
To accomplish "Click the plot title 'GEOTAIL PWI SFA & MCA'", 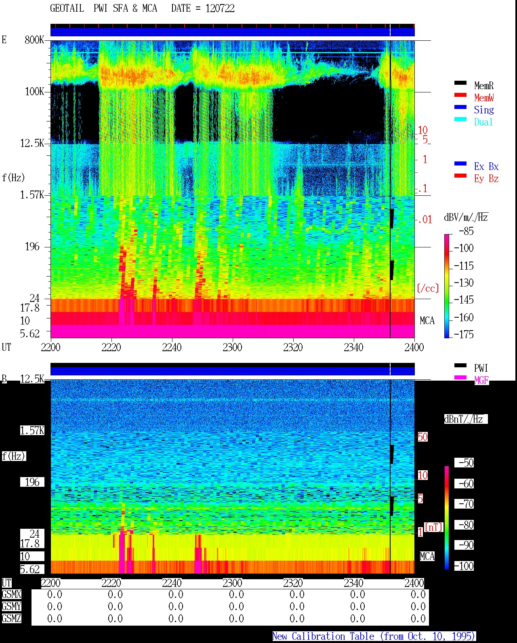I will tap(103, 8).
